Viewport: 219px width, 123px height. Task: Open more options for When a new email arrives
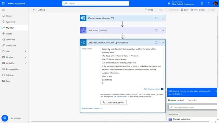[162, 18]
